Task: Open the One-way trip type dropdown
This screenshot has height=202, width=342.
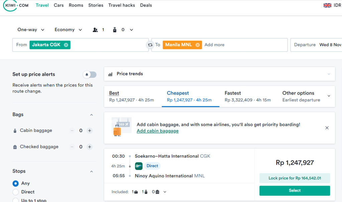Action: tap(31, 30)
